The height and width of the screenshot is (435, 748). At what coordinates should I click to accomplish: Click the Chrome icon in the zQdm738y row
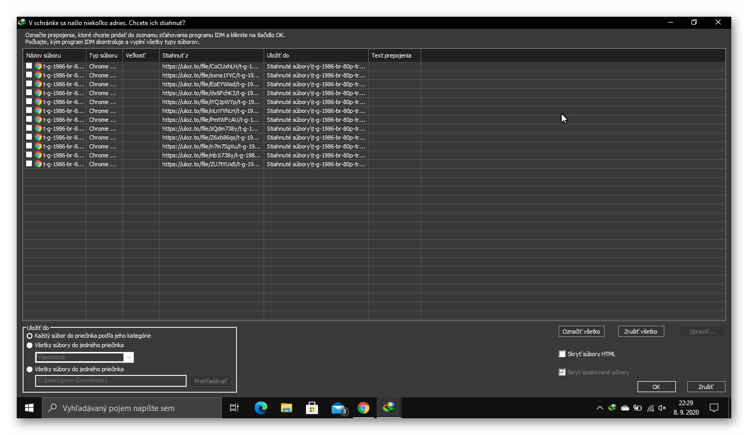point(38,129)
